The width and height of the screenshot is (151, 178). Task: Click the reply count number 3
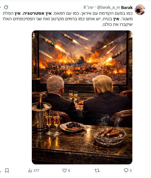[131, 170]
